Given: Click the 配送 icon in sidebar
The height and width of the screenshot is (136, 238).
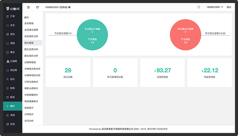Looking at the screenshot, I should coord(8,97).
